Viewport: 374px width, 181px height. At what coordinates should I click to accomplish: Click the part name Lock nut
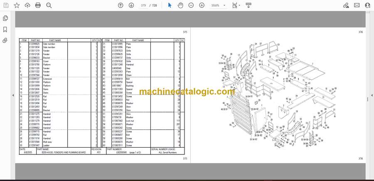pos(130,121)
